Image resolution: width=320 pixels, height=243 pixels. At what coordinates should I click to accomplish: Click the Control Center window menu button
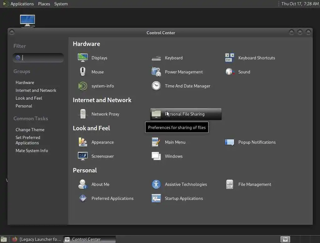pyautogui.click(x=12, y=32)
